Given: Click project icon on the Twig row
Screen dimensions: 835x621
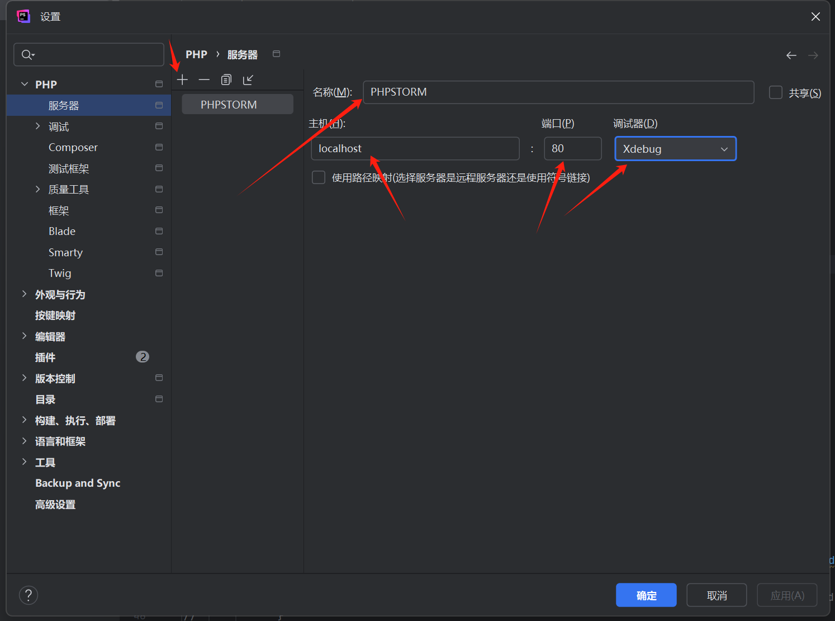Looking at the screenshot, I should 159,273.
